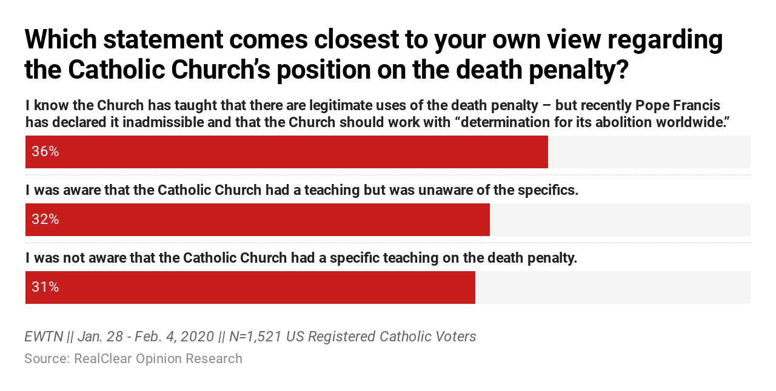
Task: Click the Source: RealClear Opinion Research text
Action: tap(133, 359)
